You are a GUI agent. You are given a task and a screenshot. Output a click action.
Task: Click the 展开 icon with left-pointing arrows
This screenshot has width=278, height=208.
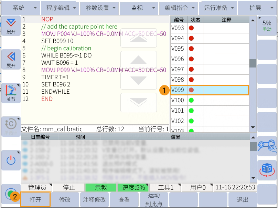click(11, 60)
